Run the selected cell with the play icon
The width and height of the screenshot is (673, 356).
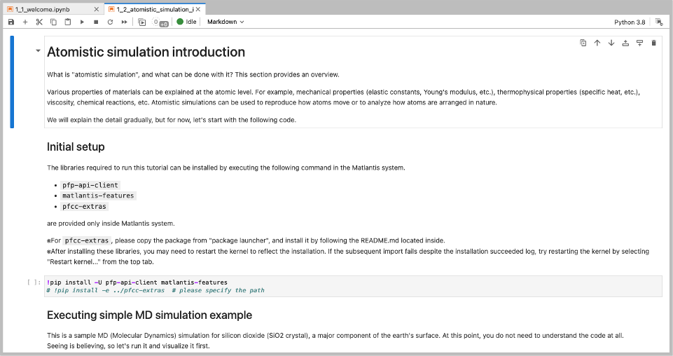[82, 22]
